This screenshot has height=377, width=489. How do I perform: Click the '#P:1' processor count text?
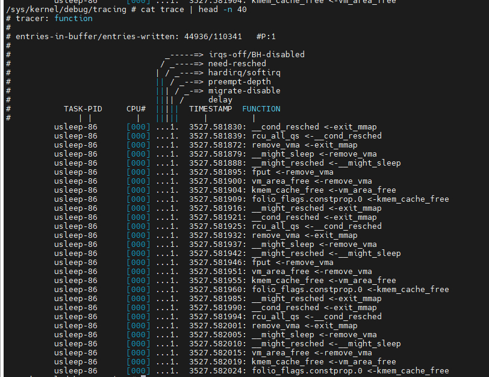(266, 37)
